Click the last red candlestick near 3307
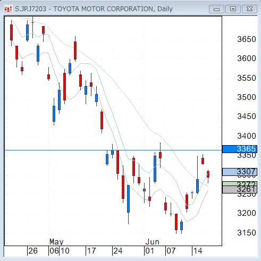This screenshot has width=261, height=261. (x=208, y=174)
